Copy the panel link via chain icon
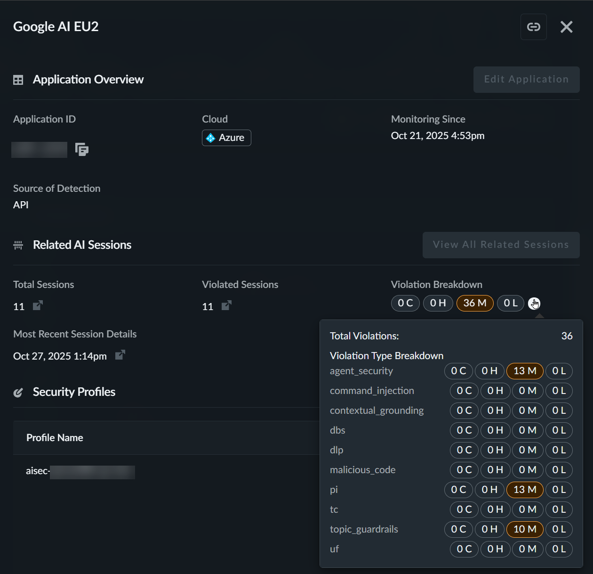593x574 pixels. click(x=533, y=27)
